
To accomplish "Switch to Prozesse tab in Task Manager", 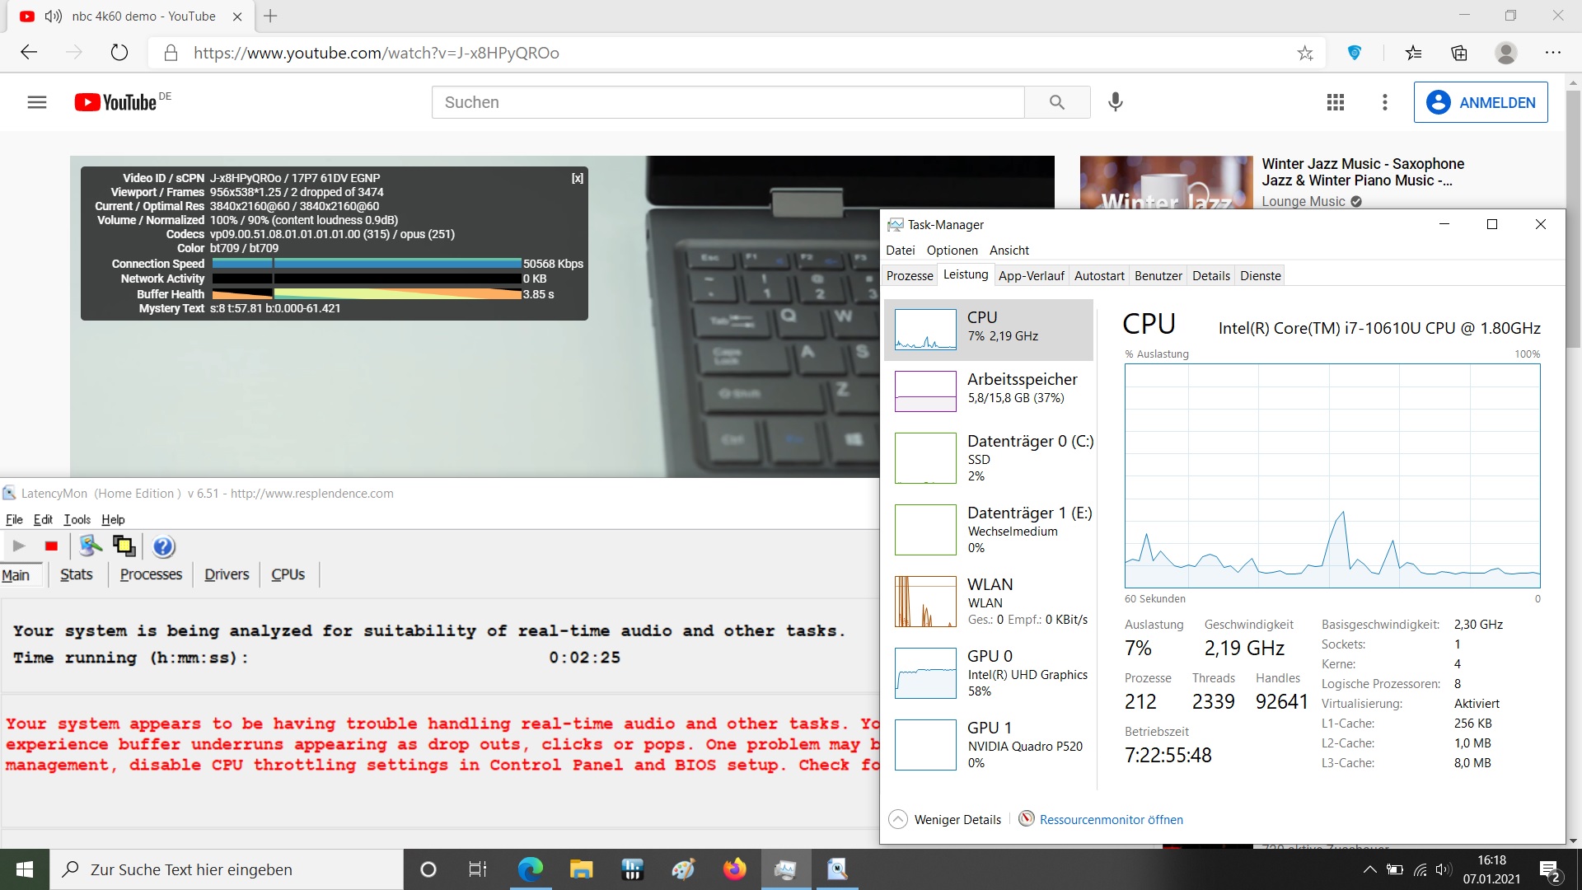I will tap(910, 276).
